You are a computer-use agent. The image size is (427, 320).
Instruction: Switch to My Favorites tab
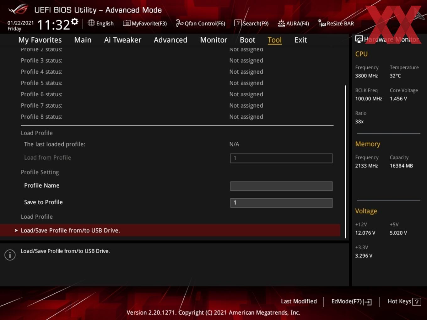(x=40, y=40)
